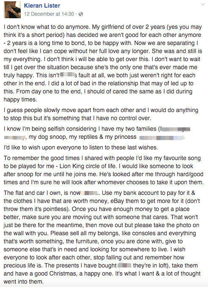Click the paragraph starting "The flat and car"

pyautogui.click(x=102, y=237)
